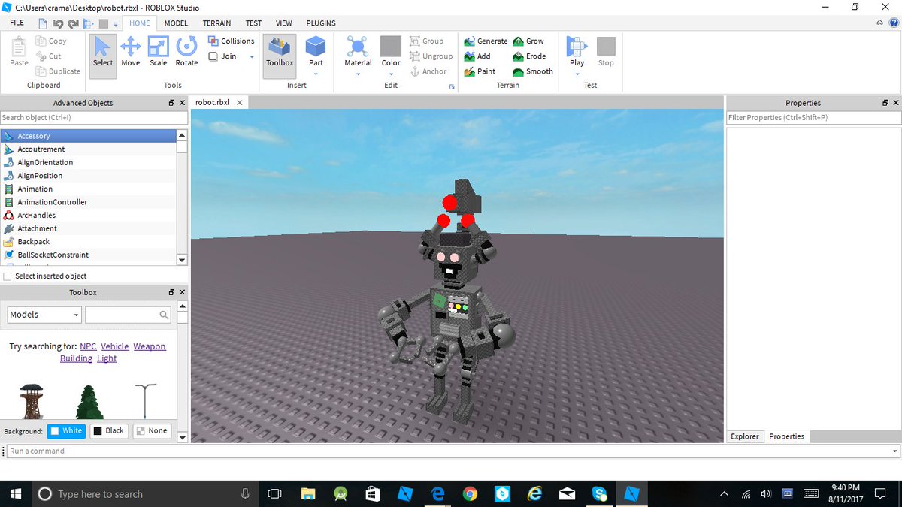The image size is (902, 507).
Task: Check Select inserted object
Action: click(x=8, y=276)
